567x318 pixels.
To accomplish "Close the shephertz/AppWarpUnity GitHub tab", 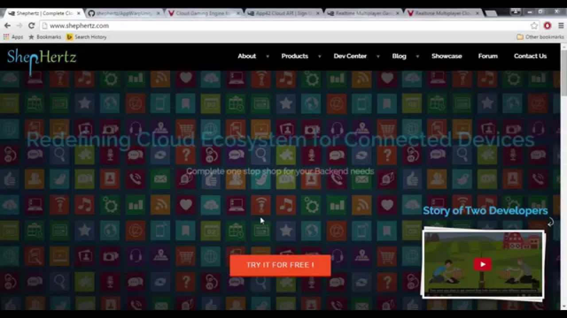I will 158,13.
